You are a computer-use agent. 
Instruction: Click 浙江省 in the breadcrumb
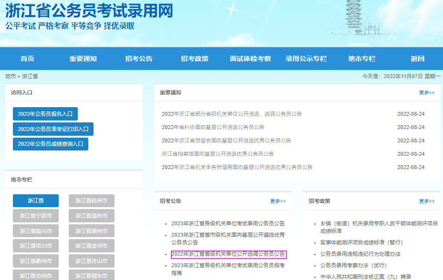coord(30,76)
